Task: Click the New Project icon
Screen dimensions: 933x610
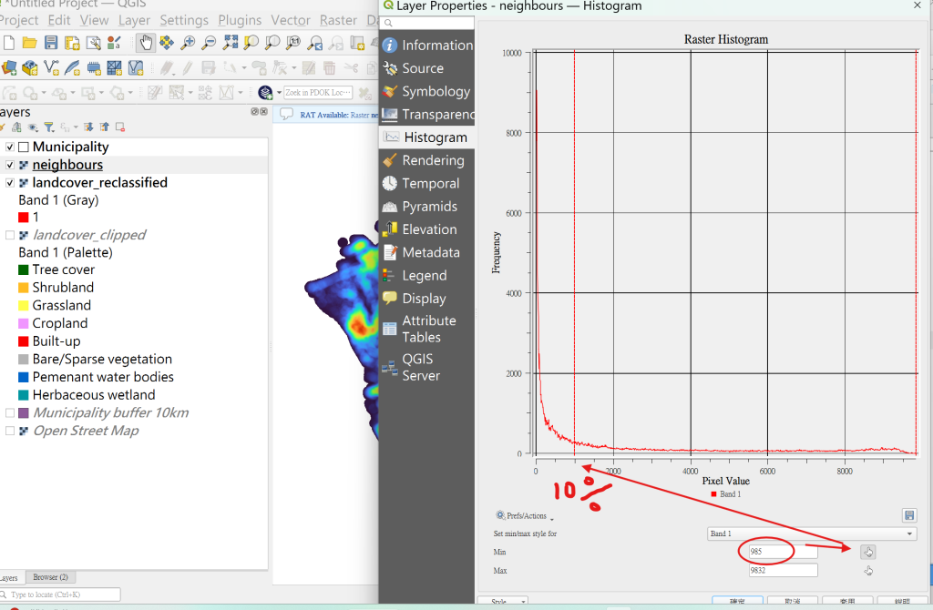Action: tap(9, 43)
